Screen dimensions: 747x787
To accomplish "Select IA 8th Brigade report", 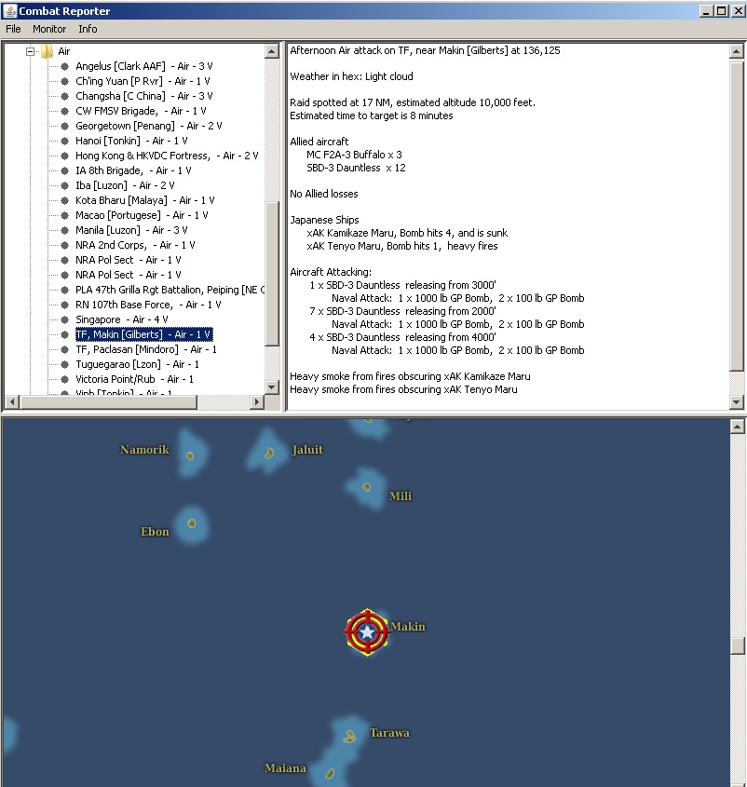I will (133, 170).
